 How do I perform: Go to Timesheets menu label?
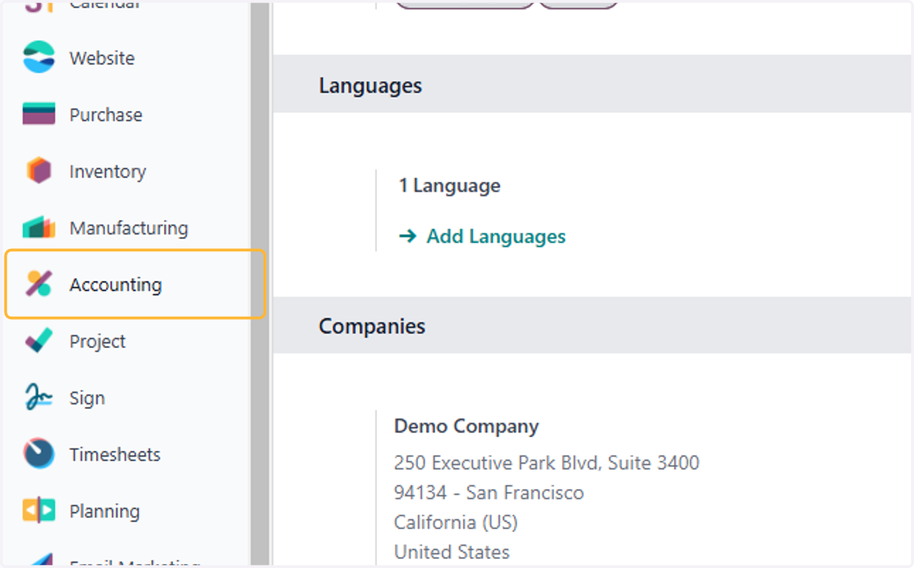[x=115, y=455]
